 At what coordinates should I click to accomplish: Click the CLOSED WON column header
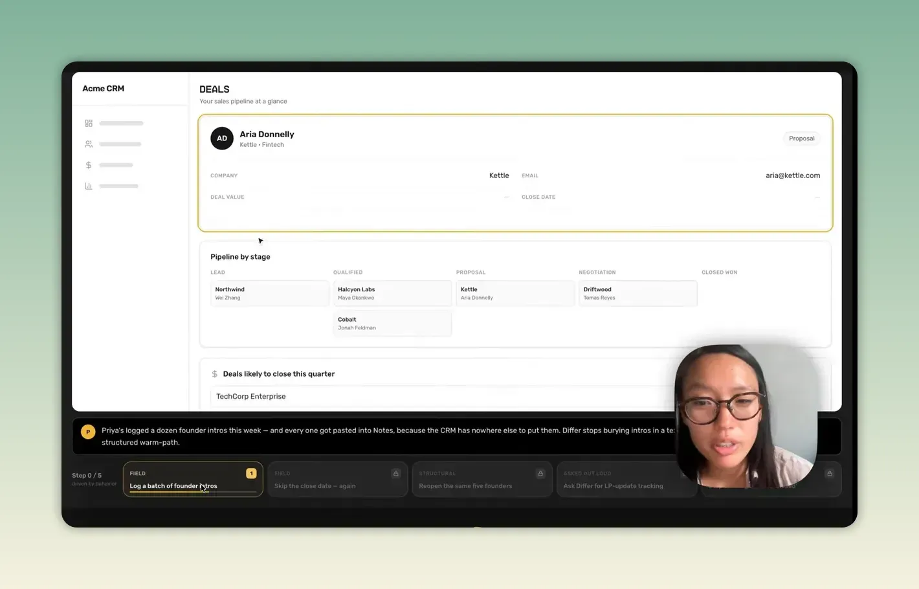(x=720, y=272)
